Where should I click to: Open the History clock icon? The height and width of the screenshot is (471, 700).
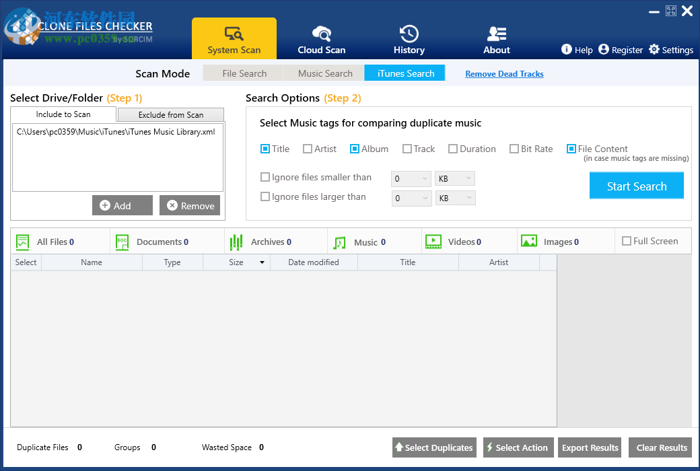(x=409, y=34)
